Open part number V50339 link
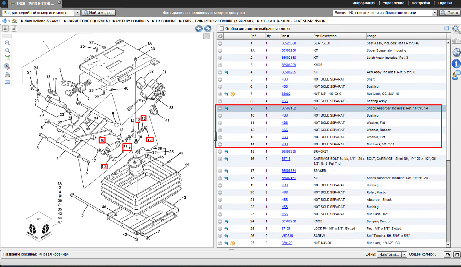The image size is (461, 267). pos(287,236)
